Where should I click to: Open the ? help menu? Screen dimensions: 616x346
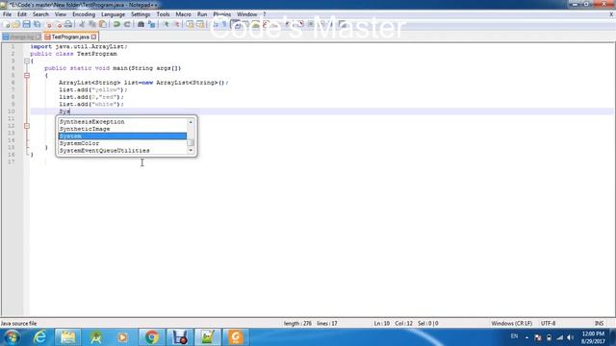[x=264, y=14]
